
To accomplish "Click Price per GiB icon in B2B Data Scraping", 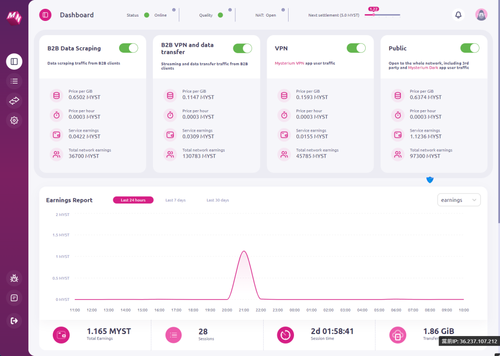I will pyautogui.click(x=57, y=96).
